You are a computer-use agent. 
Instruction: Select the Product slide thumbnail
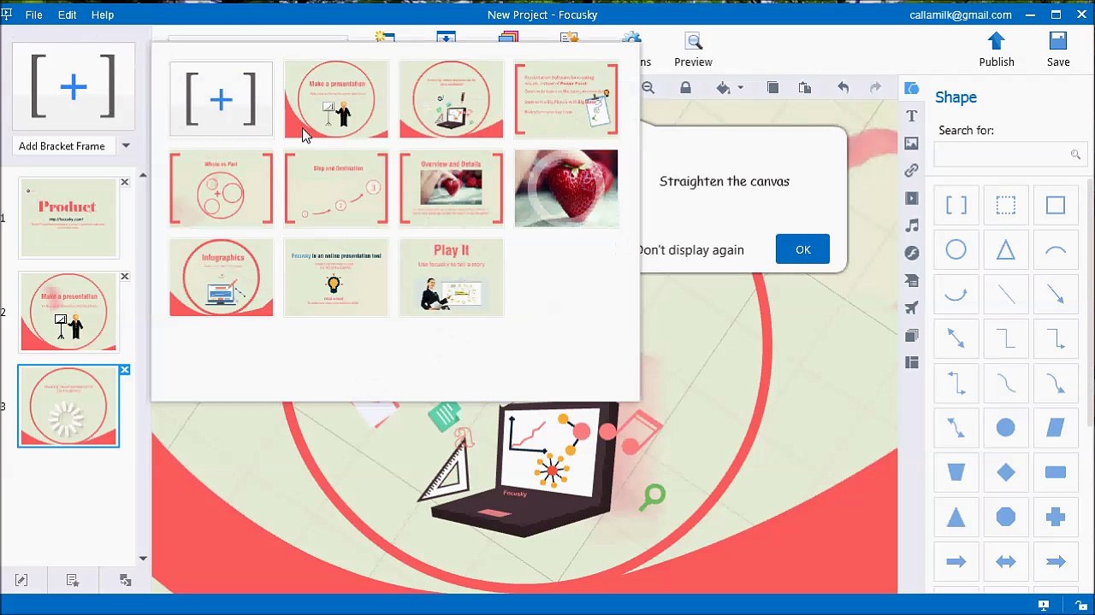point(68,217)
